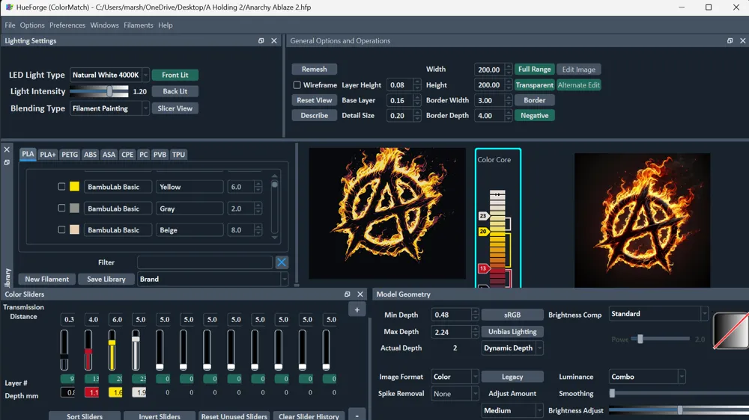
Task: Remove a slider with the minus button
Action: tap(357, 416)
